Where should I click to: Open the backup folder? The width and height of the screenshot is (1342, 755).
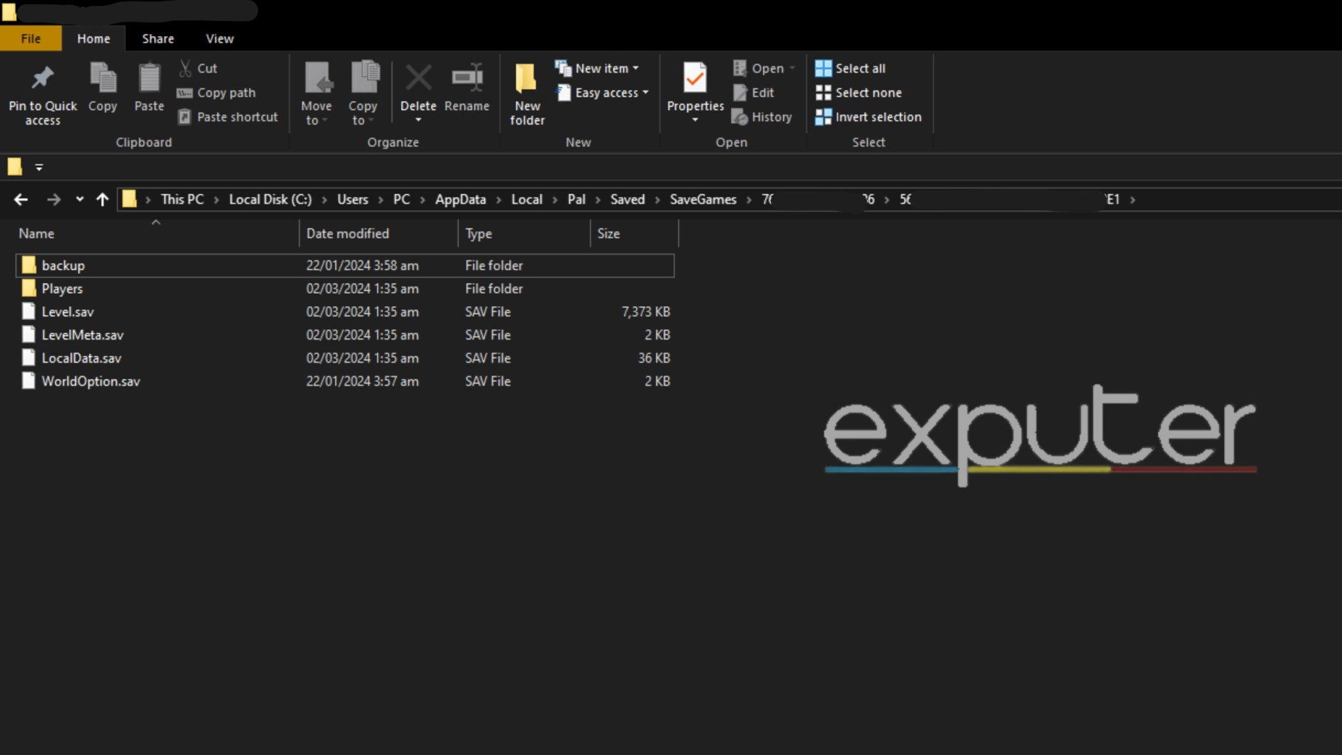click(63, 265)
